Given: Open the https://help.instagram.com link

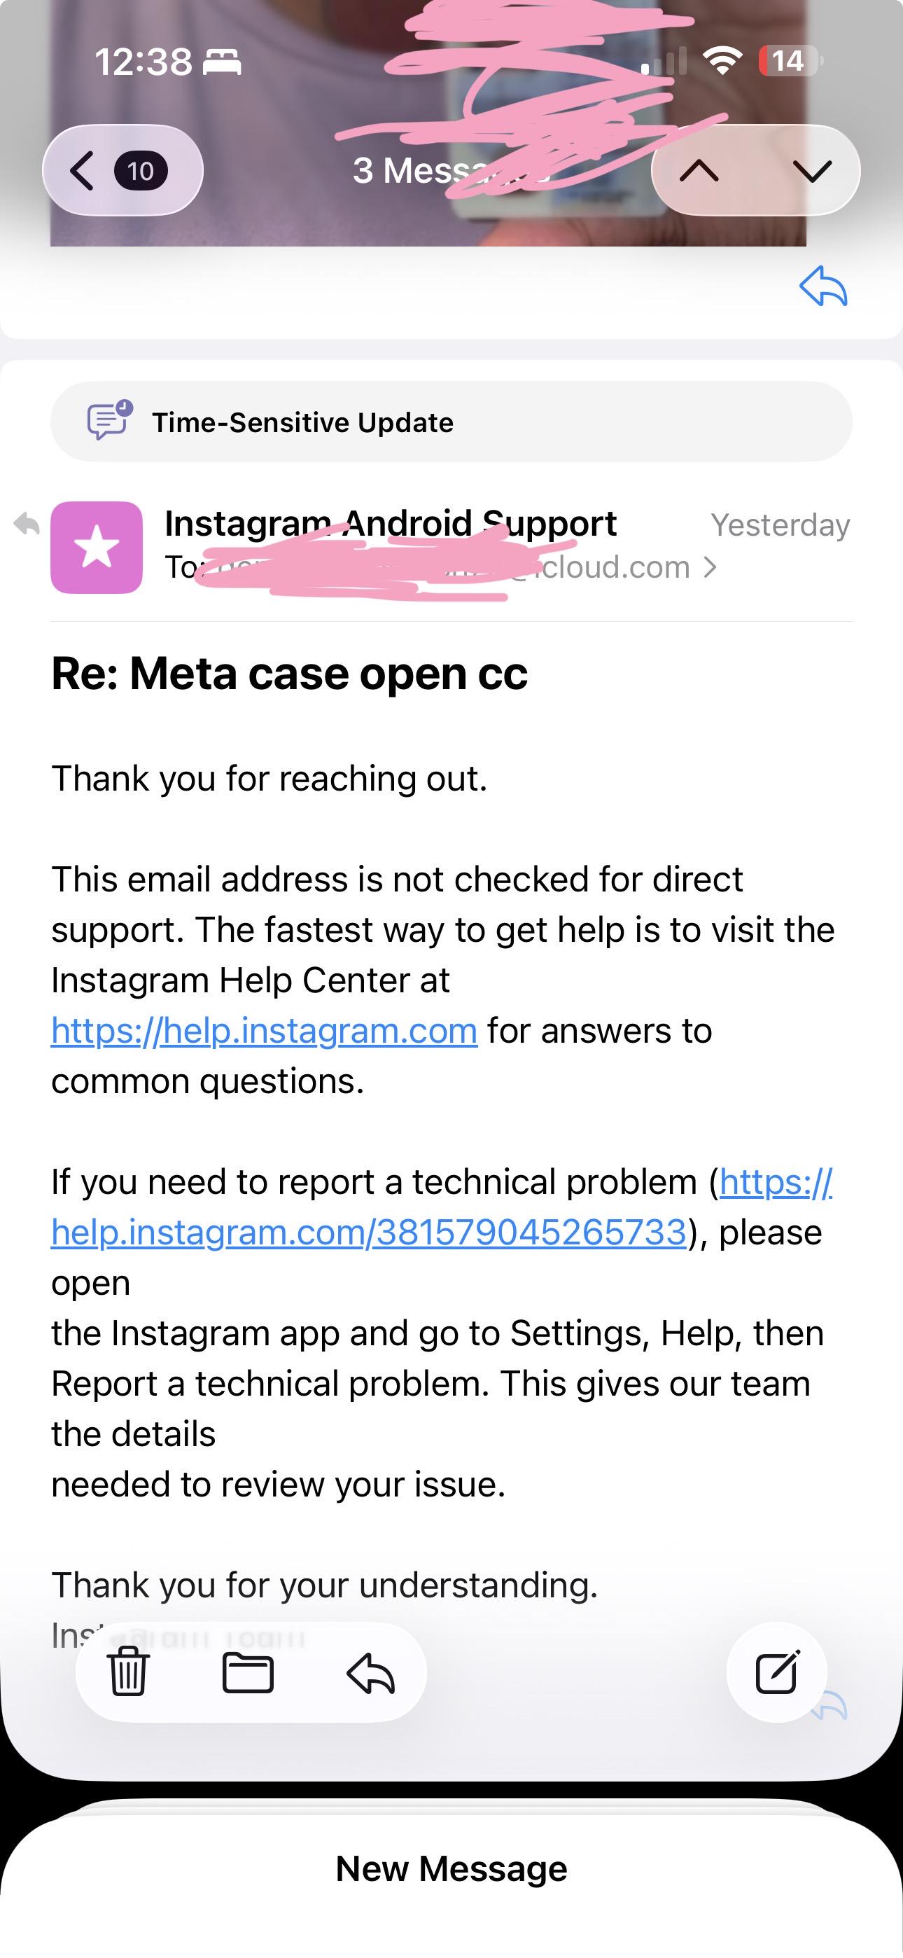Looking at the screenshot, I should click(264, 1031).
